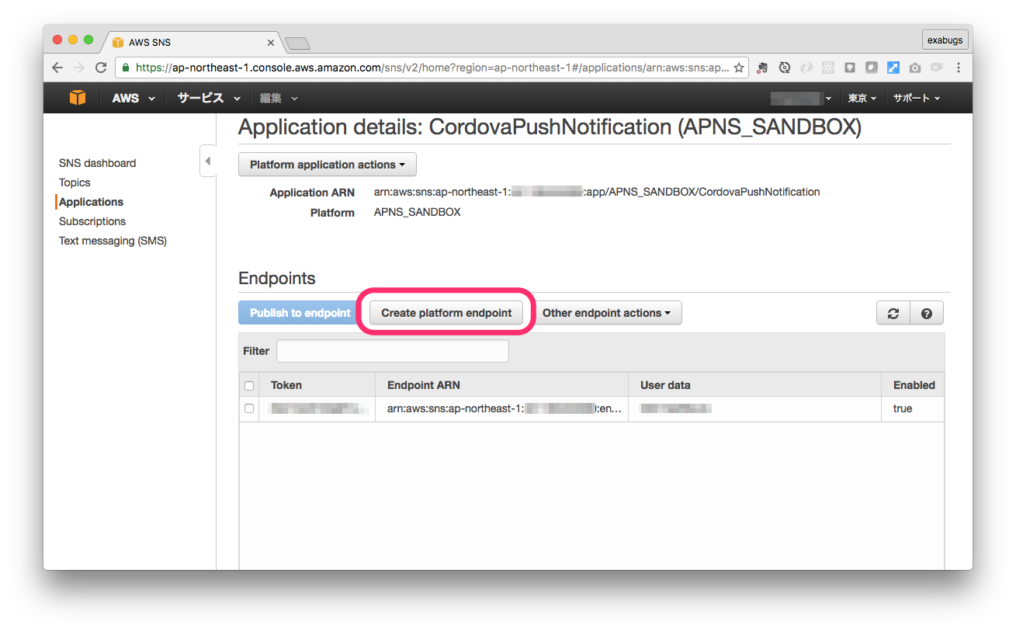This screenshot has height=632, width=1016.
Task: Click the circular sync arrows extension icon
Action: pos(785,68)
